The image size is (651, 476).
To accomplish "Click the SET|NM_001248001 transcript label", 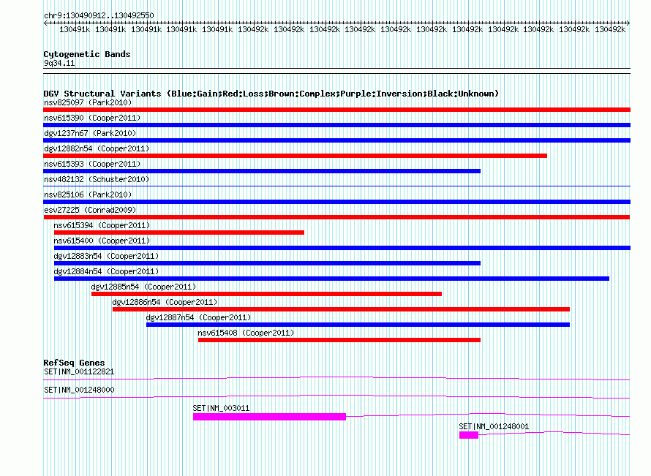I will 494,426.
